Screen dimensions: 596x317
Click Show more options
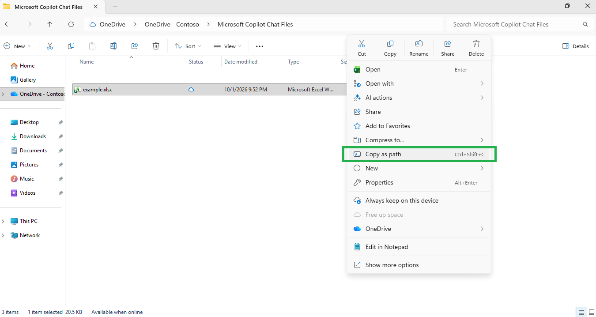pos(419,265)
